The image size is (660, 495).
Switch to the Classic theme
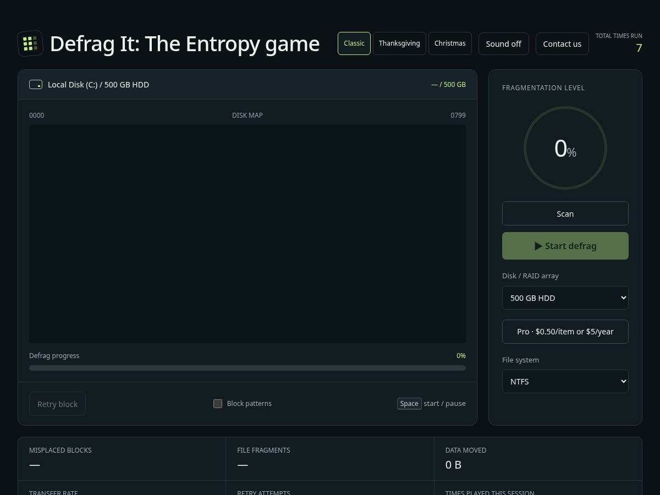[354, 43]
